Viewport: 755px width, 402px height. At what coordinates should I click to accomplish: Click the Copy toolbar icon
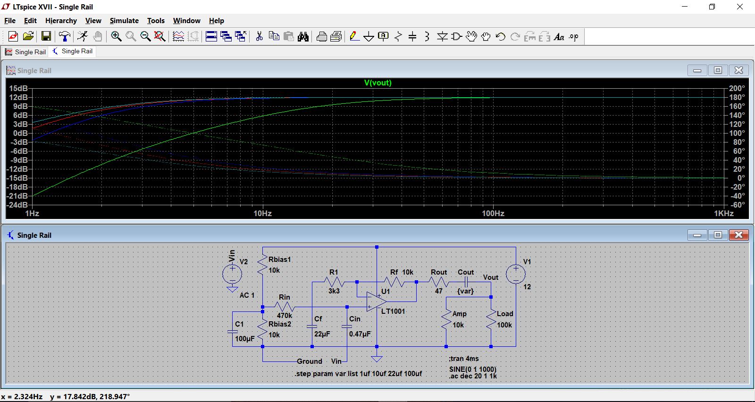tap(274, 36)
